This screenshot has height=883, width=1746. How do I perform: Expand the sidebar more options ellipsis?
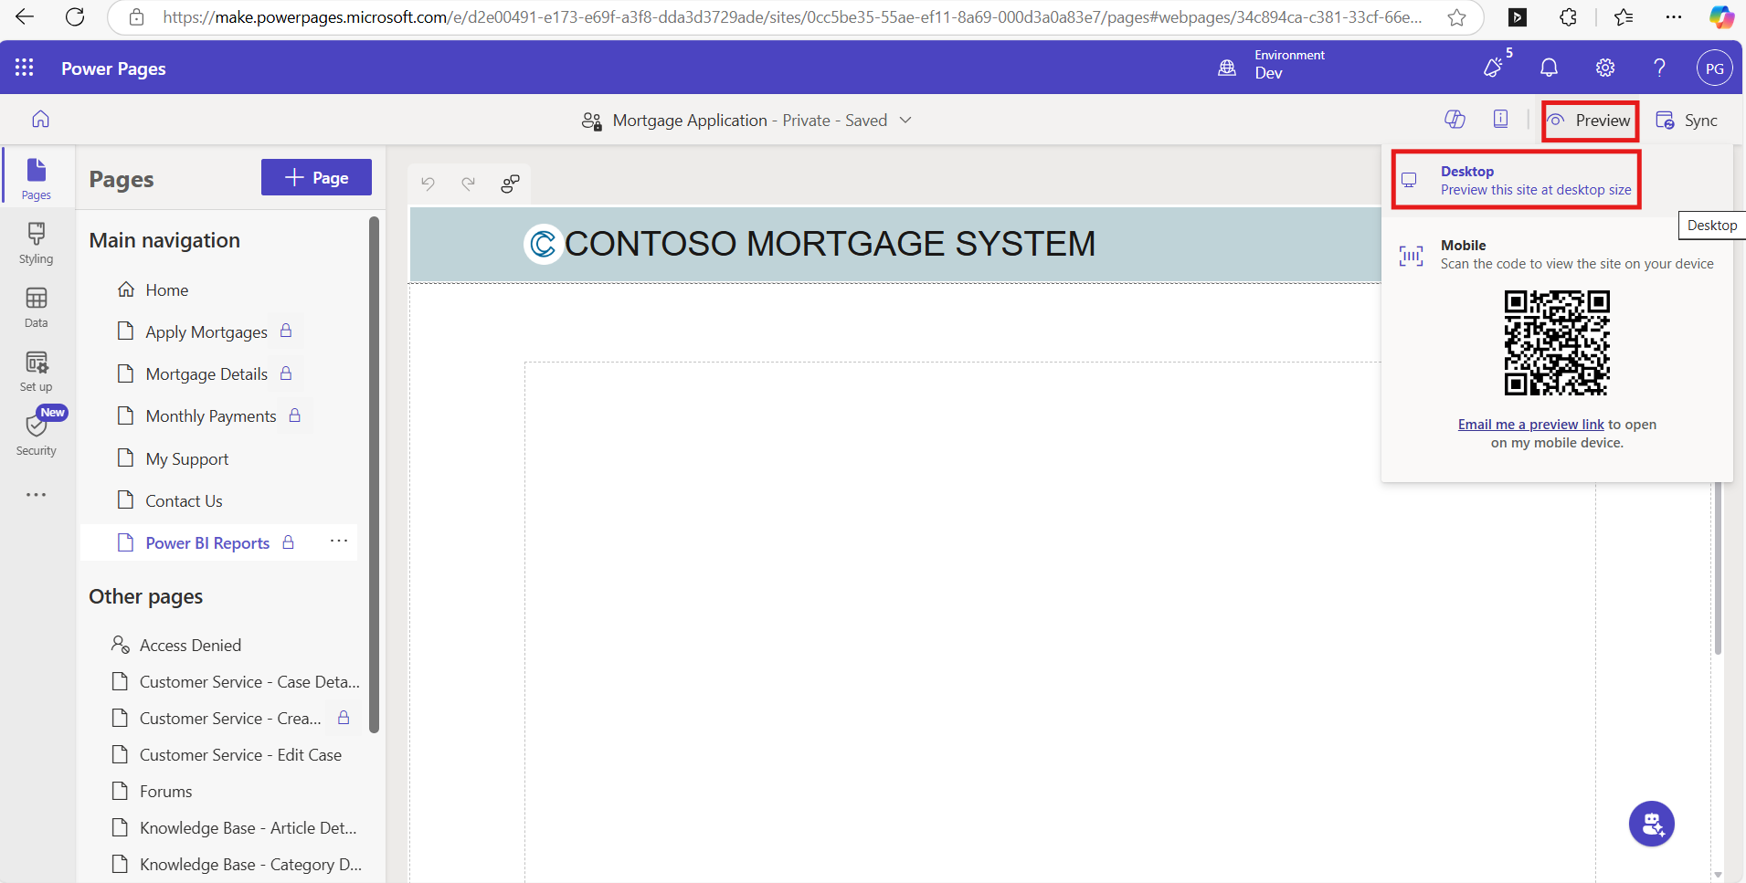tap(37, 495)
